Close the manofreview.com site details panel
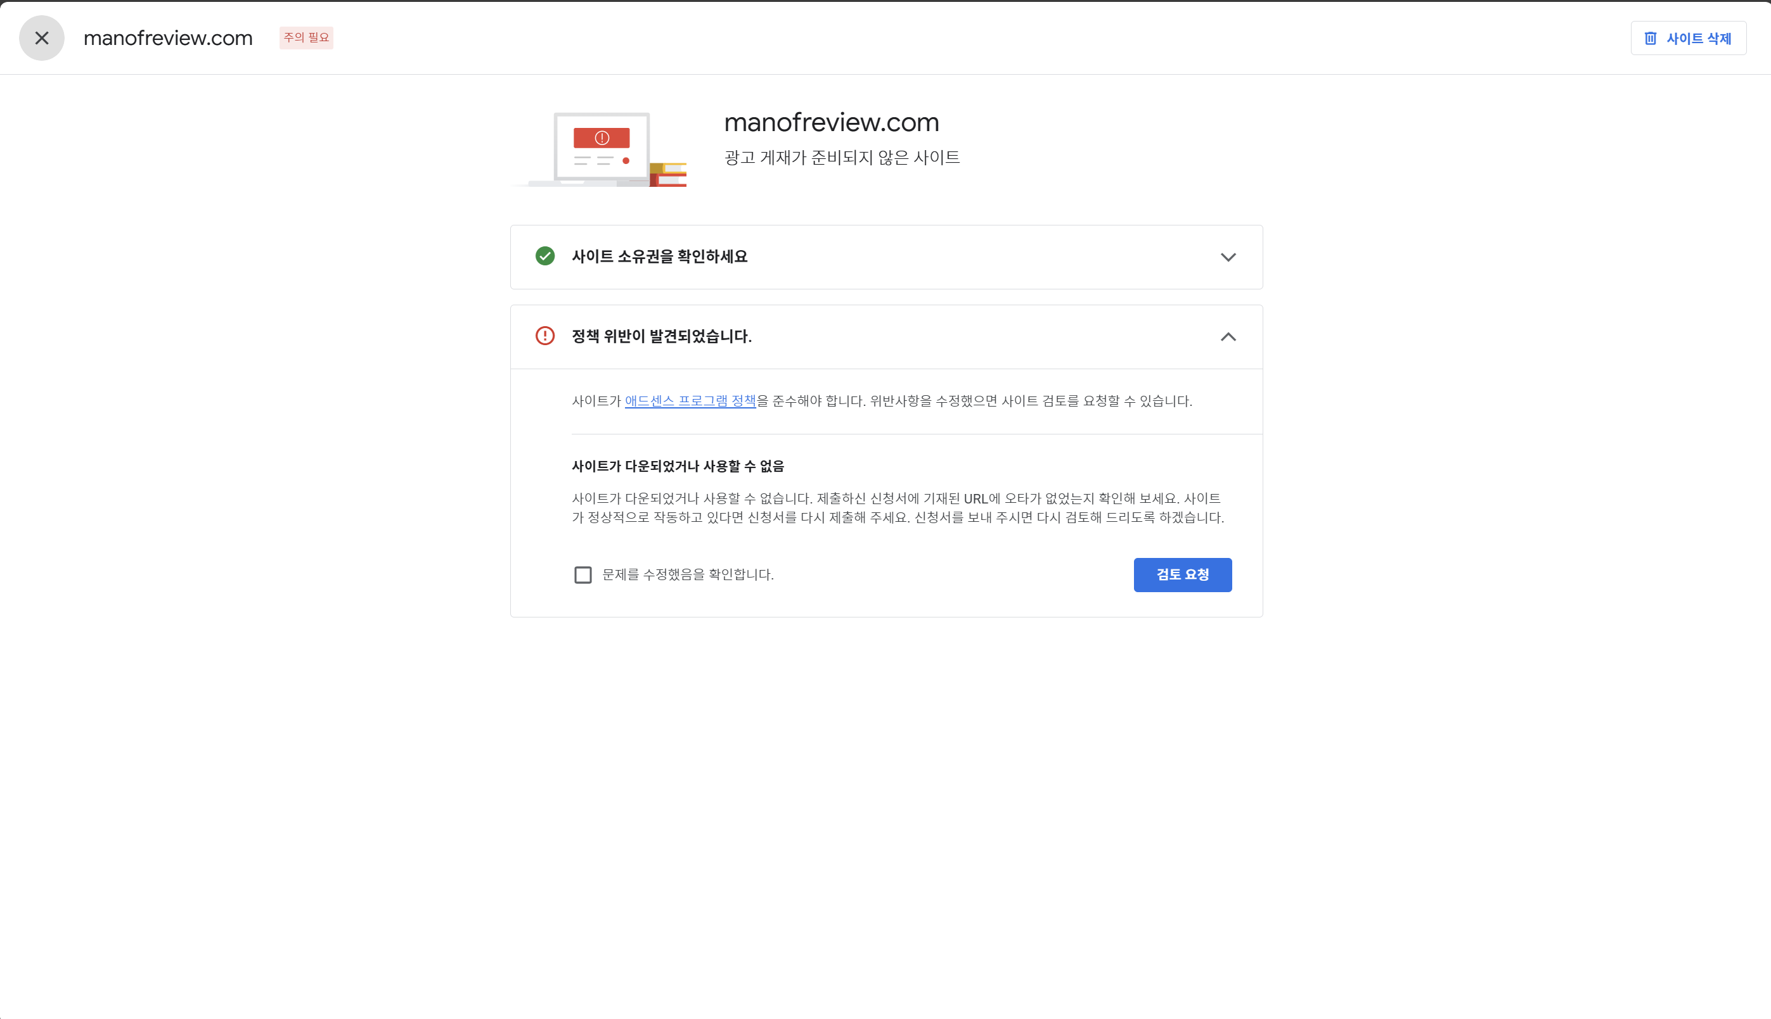Screen dimensions: 1771x1019 [x=41, y=38]
